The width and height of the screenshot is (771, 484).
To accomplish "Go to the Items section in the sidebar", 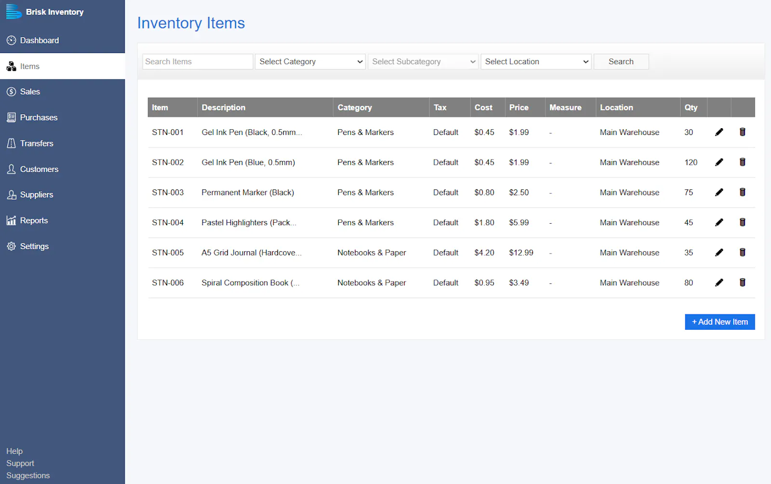I will tap(63, 66).
